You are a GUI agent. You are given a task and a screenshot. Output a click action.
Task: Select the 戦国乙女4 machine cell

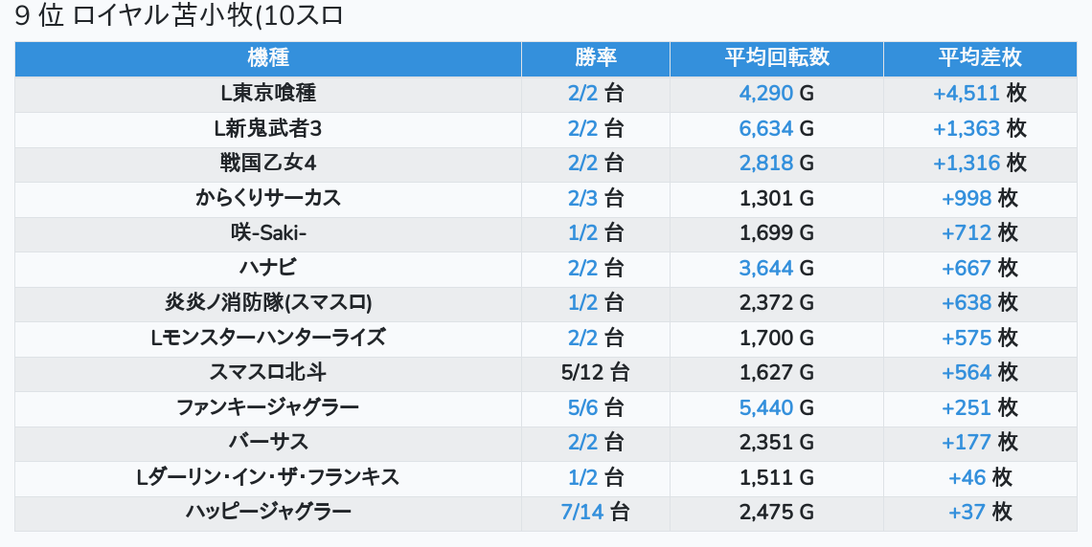click(268, 164)
